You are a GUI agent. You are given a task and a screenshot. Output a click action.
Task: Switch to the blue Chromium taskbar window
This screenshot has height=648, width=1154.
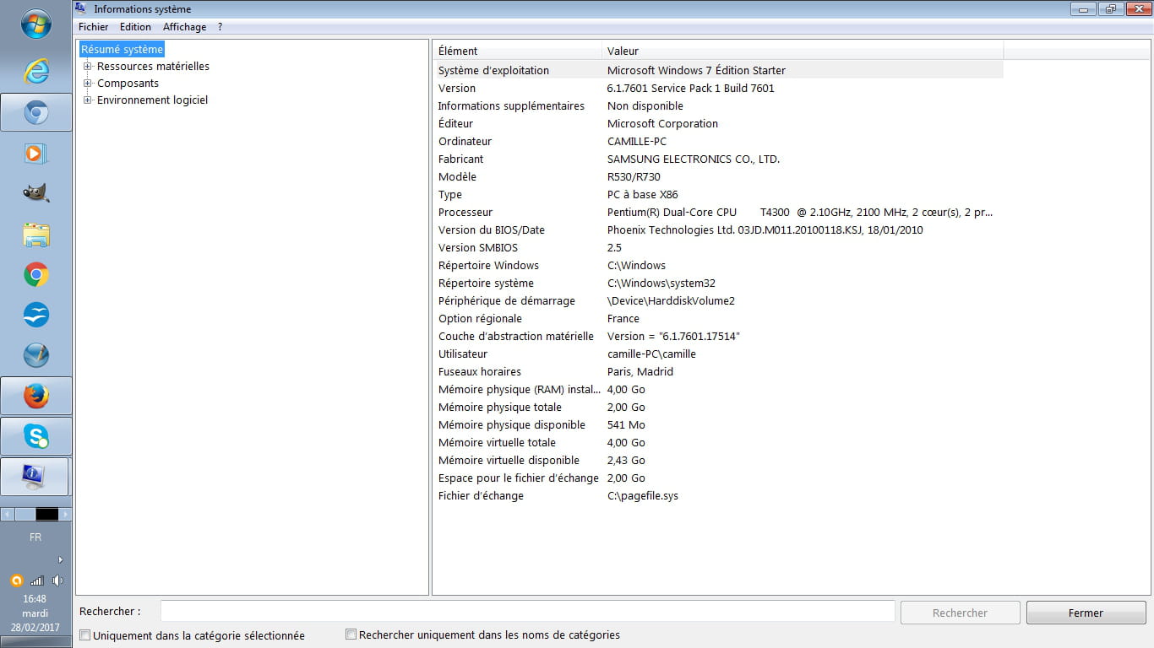click(36, 112)
